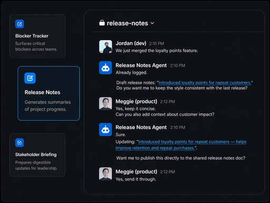Click 'Generates summaries of project progress.' description

click(47, 106)
